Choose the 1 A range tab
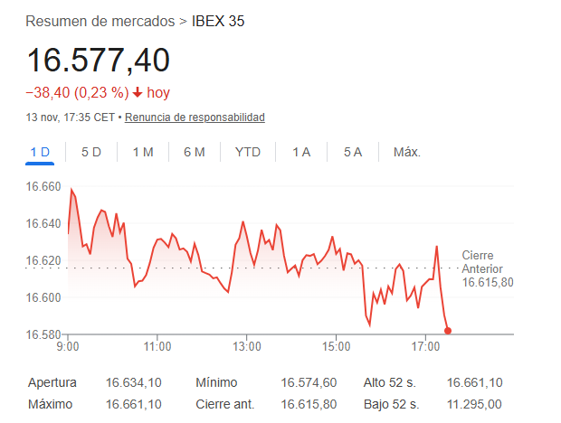 point(301,152)
